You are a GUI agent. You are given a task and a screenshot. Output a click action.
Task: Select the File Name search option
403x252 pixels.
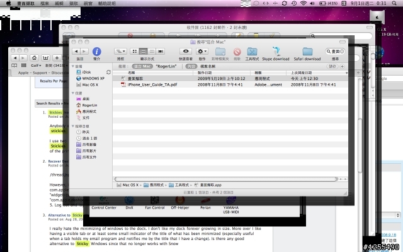[x=208, y=66]
